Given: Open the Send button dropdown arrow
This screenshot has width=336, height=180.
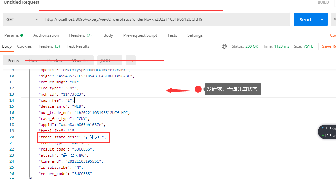Looking at the screenshot, I should tap(322, 20).
